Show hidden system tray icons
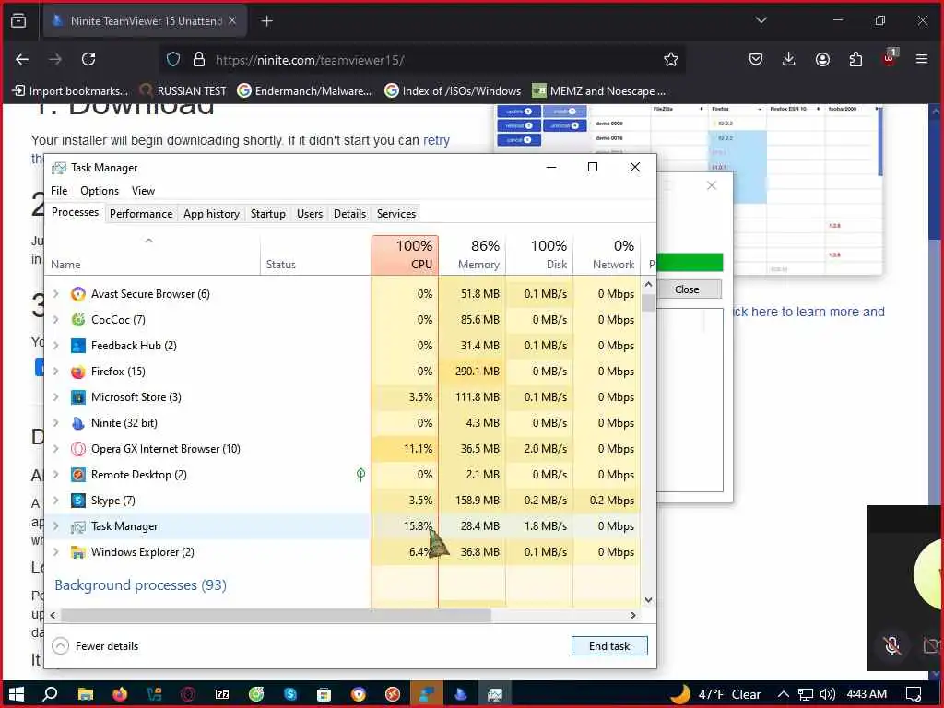This screenshot has height=708, width=944. (x=783, y=694)
